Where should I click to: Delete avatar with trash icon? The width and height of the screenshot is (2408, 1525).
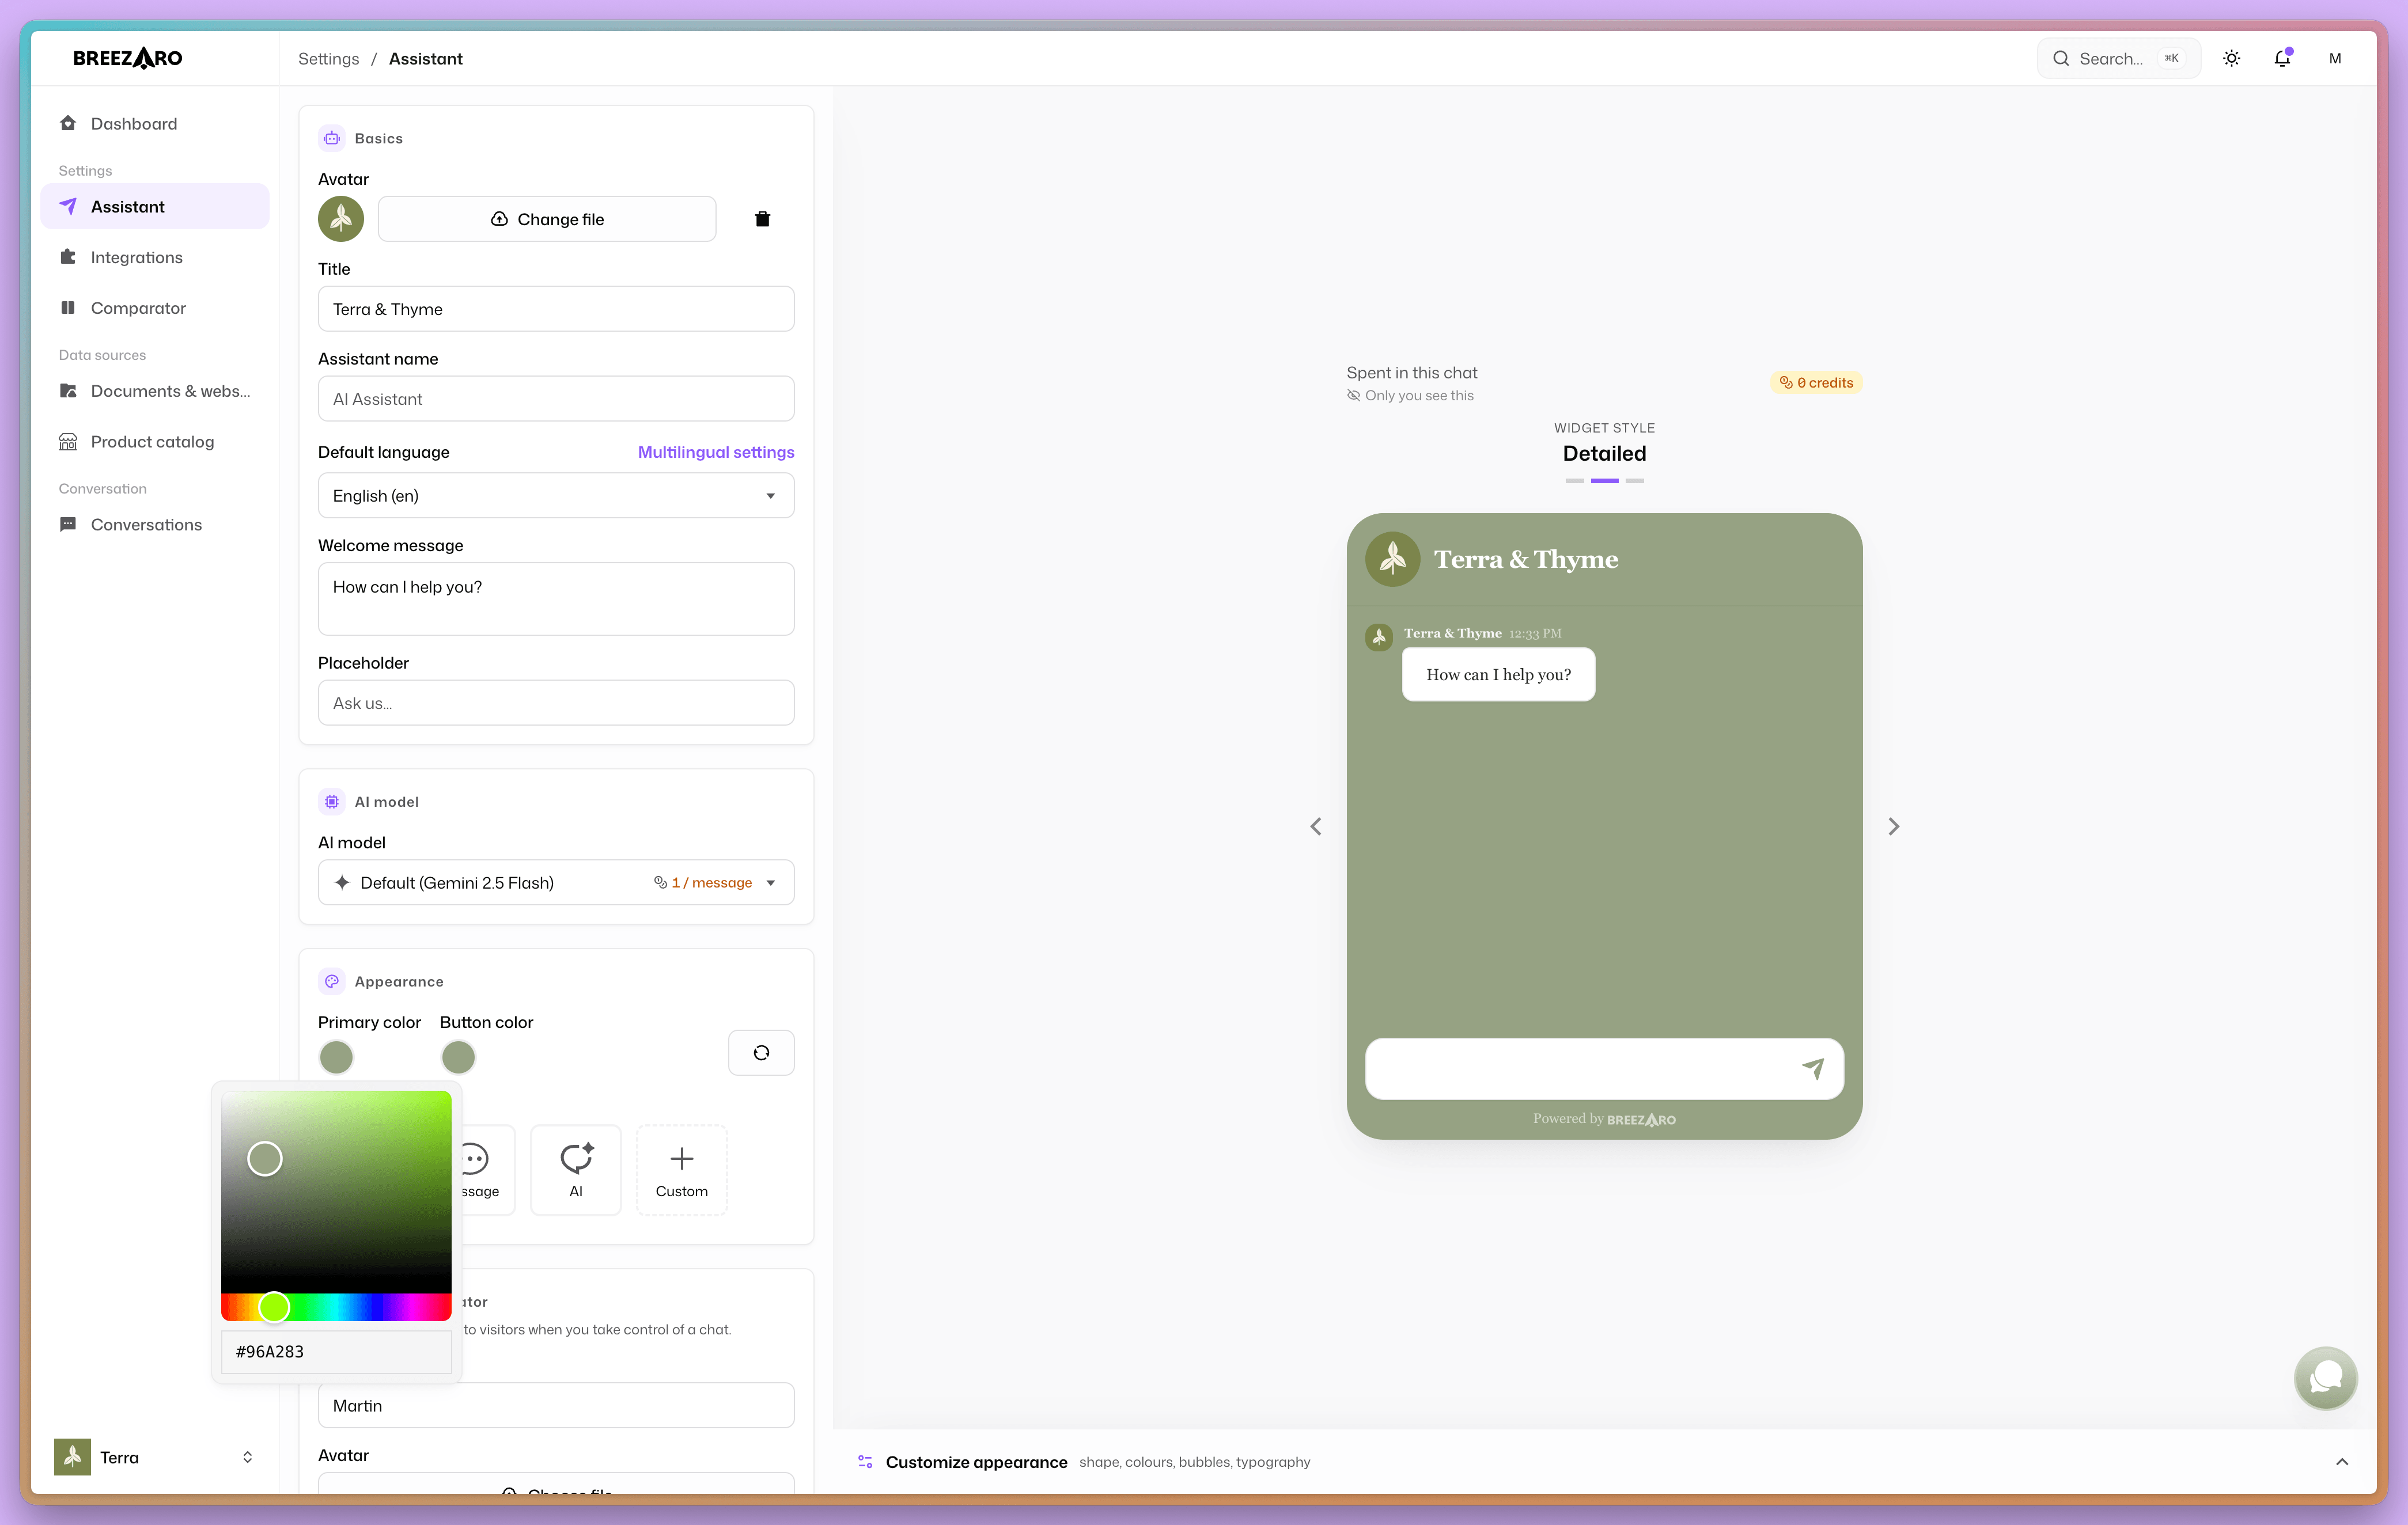coord(762,219)
